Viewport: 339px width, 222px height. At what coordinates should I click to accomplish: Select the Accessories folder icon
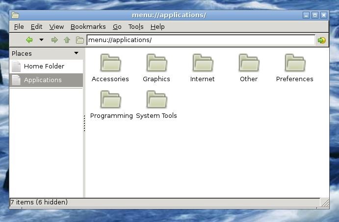click(x=110, y=63)
